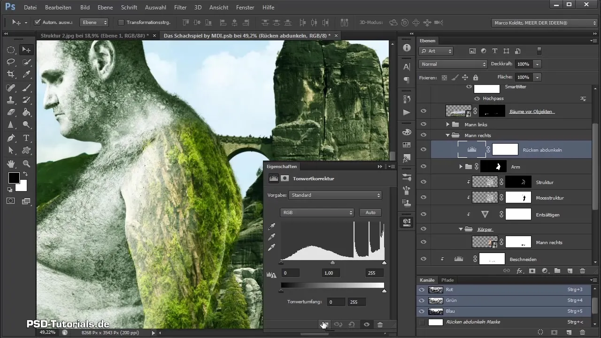Create new adjustment layer icon in Ebenen
The width and height of the screenshot is (601, 338).
(545, 271)
